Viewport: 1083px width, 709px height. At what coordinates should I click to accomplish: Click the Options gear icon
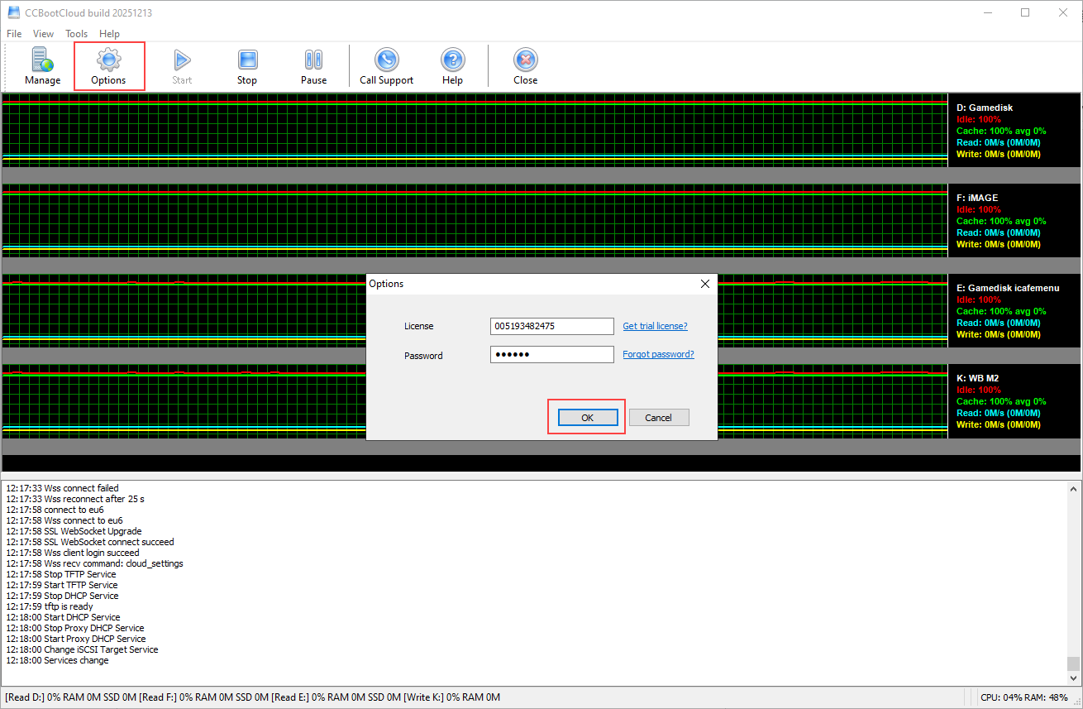pyautogui.click(x=109, y=60)
